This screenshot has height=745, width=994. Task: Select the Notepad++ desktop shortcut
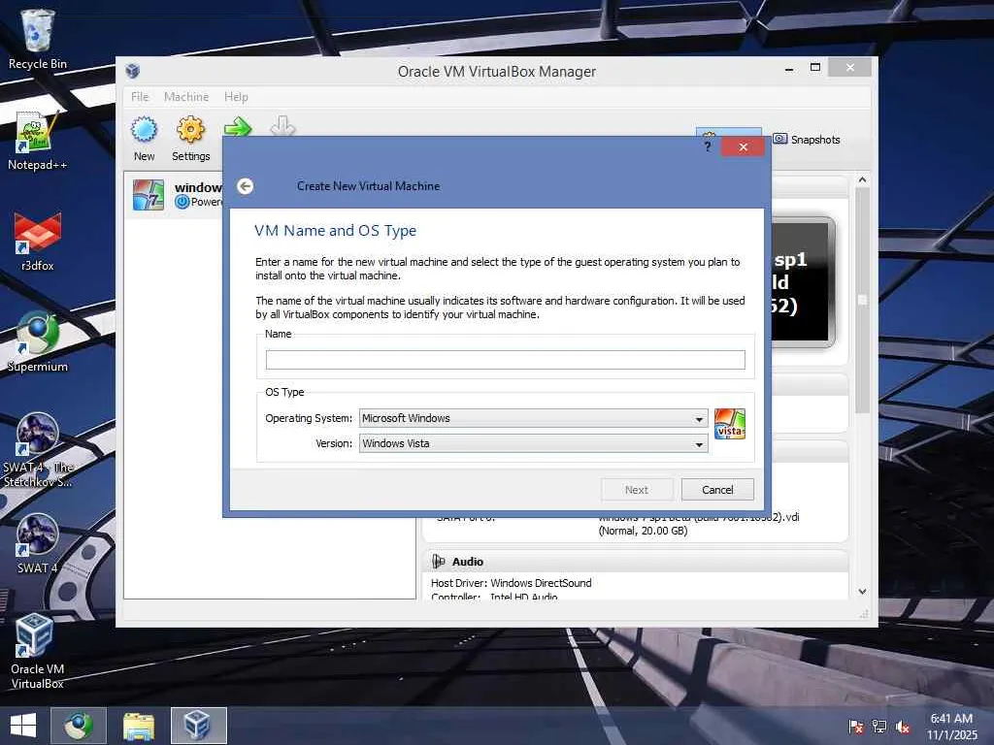[x=38, y=141]
